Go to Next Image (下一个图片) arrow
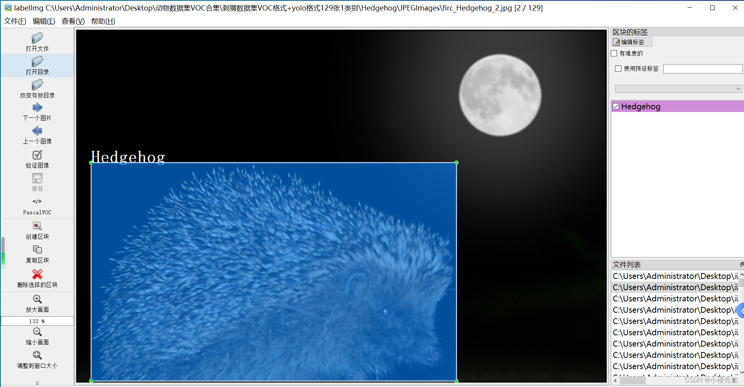This screenshot has width=744, height=387. tap(37, 107)
